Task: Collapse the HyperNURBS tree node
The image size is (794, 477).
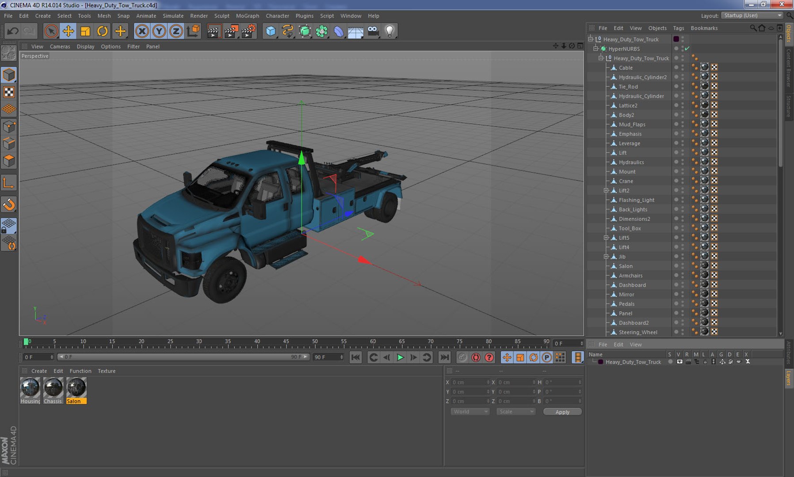Action: click(x=595, y=49)
